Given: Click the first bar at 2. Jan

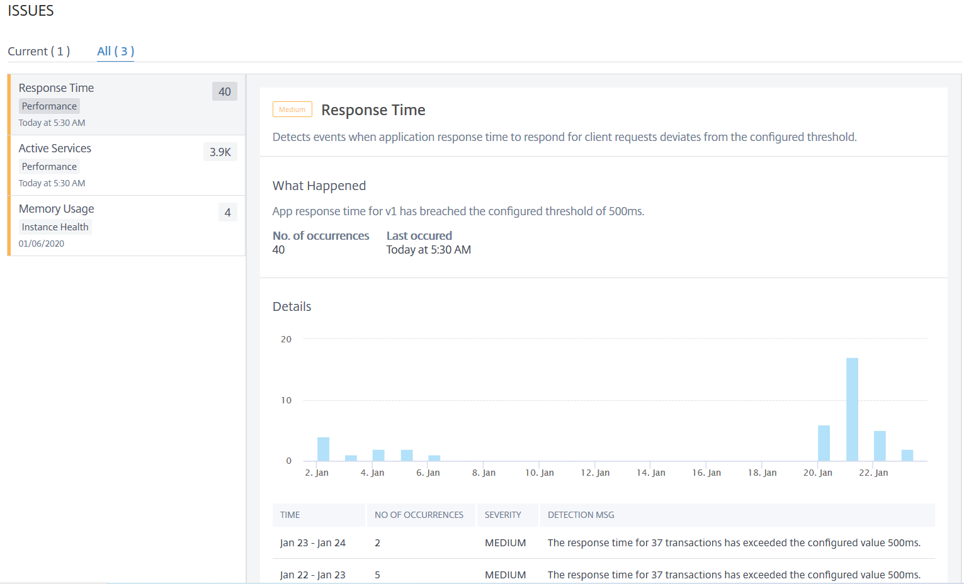Looking at the screenshot, I should point(323,449).
